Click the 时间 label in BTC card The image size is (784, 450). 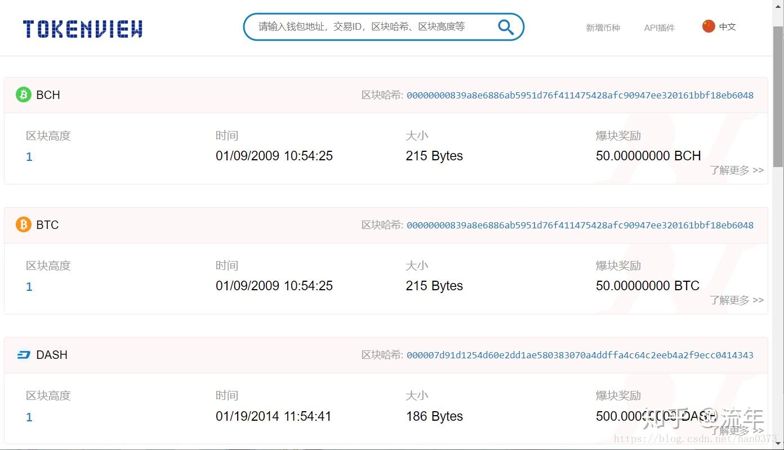[227, 265]
